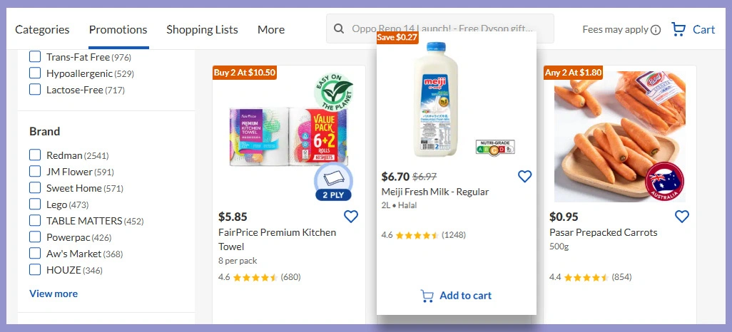This screenshot has height=332, width=732.
Task: Open the Categories menu
Action: click(42, 29)
